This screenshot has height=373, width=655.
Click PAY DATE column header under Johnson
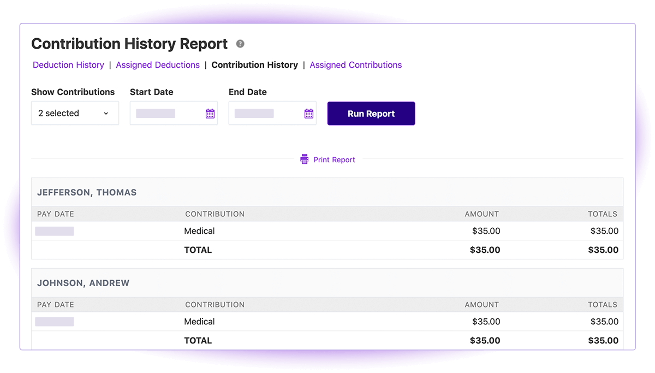(x=56, y=305)
